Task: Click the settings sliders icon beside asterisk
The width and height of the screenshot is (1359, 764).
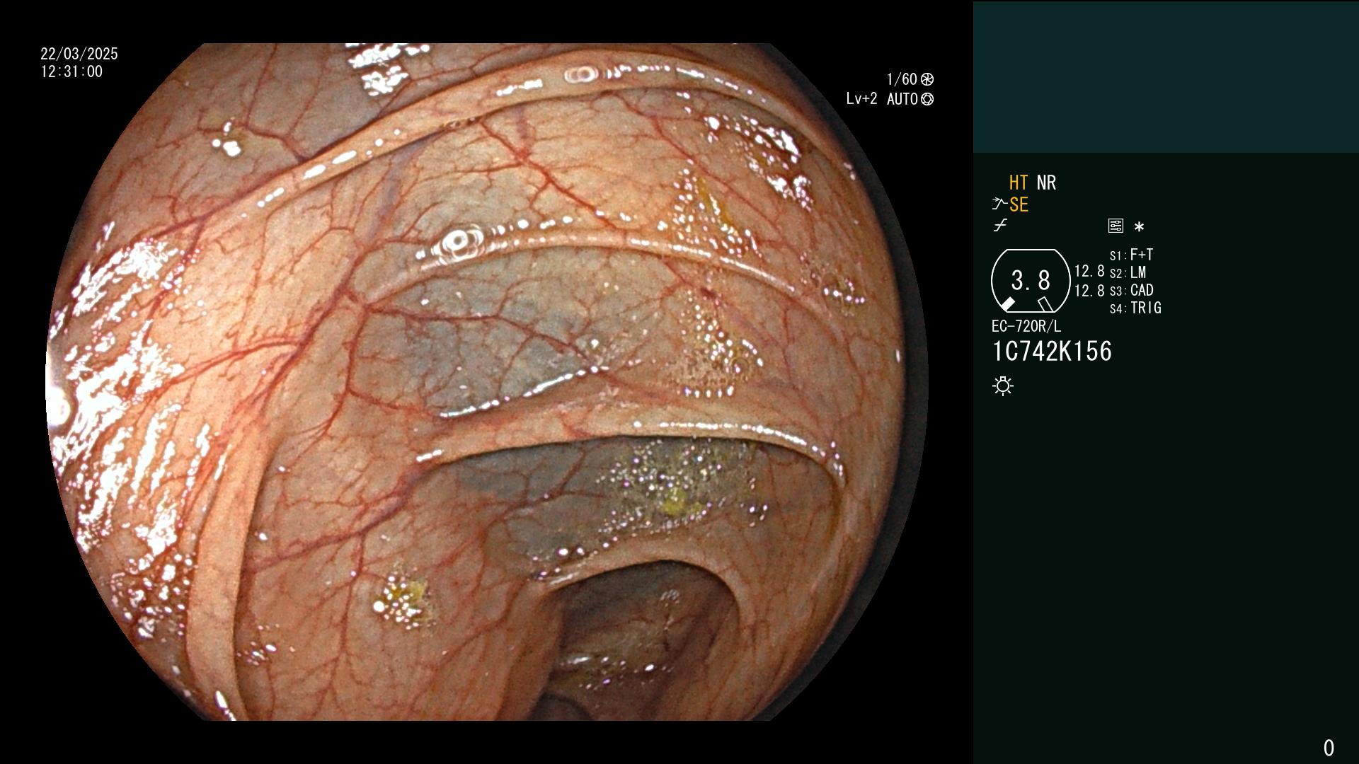Action: [x=1116, y=226]
